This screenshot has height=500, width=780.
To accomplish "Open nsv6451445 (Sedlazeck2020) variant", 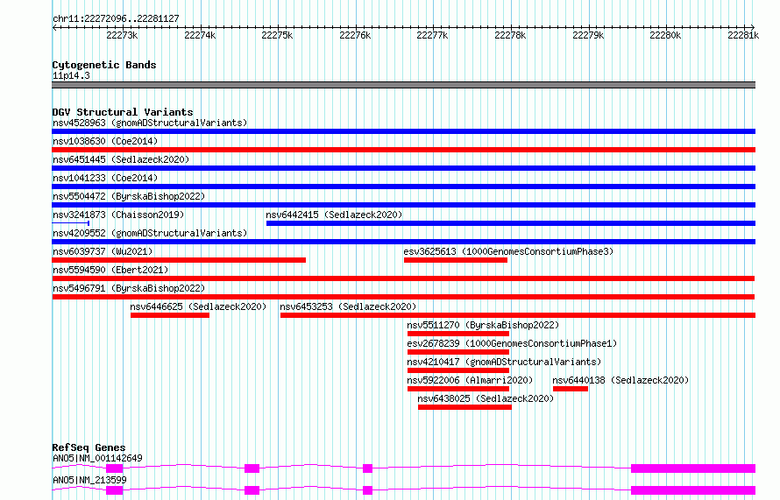I will (x=121, y=159).
